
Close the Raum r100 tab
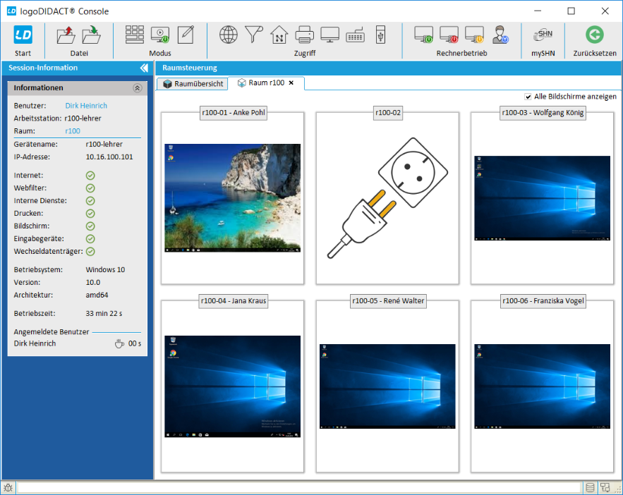pyautogui.click(x=291, y=83)
